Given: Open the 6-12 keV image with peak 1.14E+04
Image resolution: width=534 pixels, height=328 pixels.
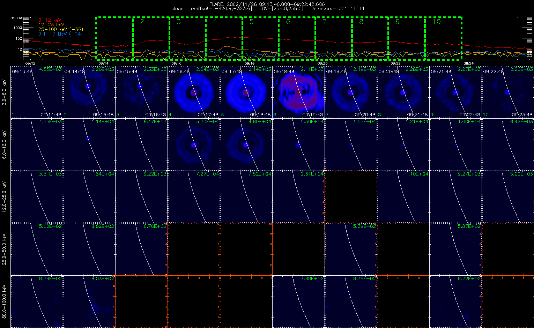Looking at the screenshot, I should coord(89,144).
